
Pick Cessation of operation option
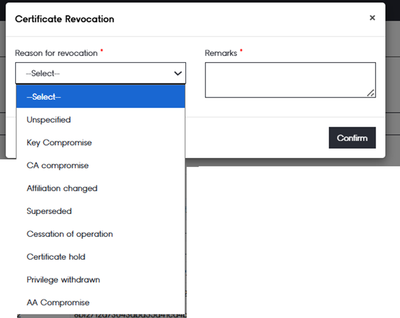(x=70, y=234)
